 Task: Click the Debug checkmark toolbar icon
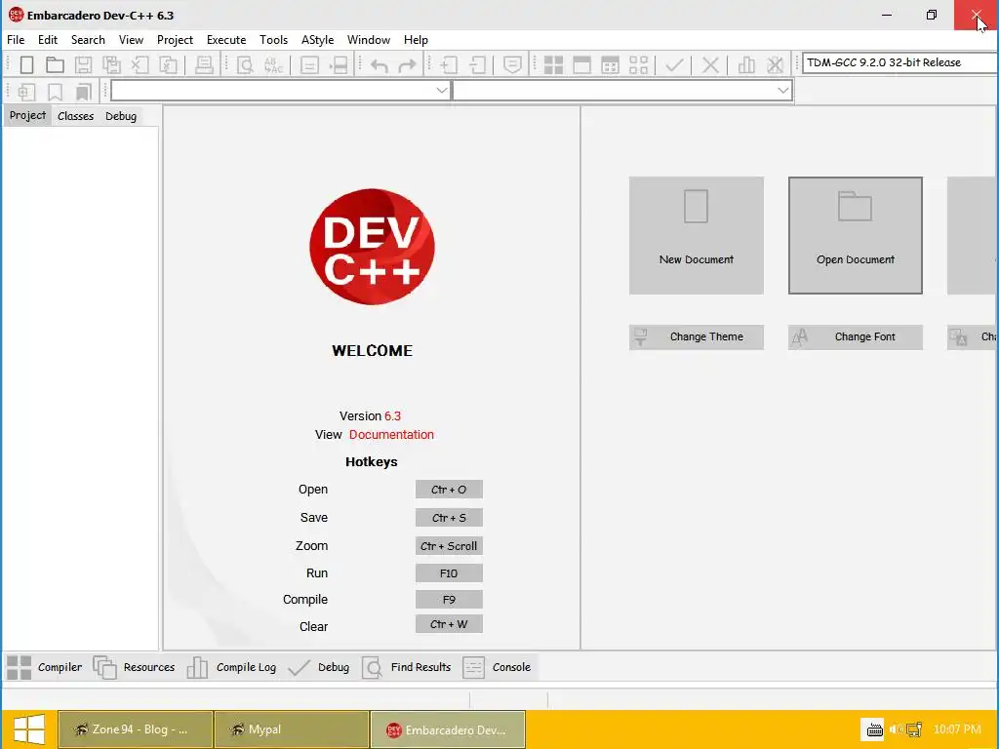pyautogui.click(x=674, y=65)
